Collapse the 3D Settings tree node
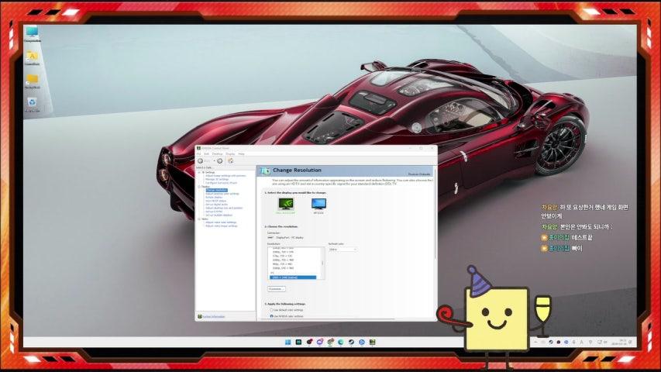The height and width of the screenshot is (372, 661). (198, 172)
